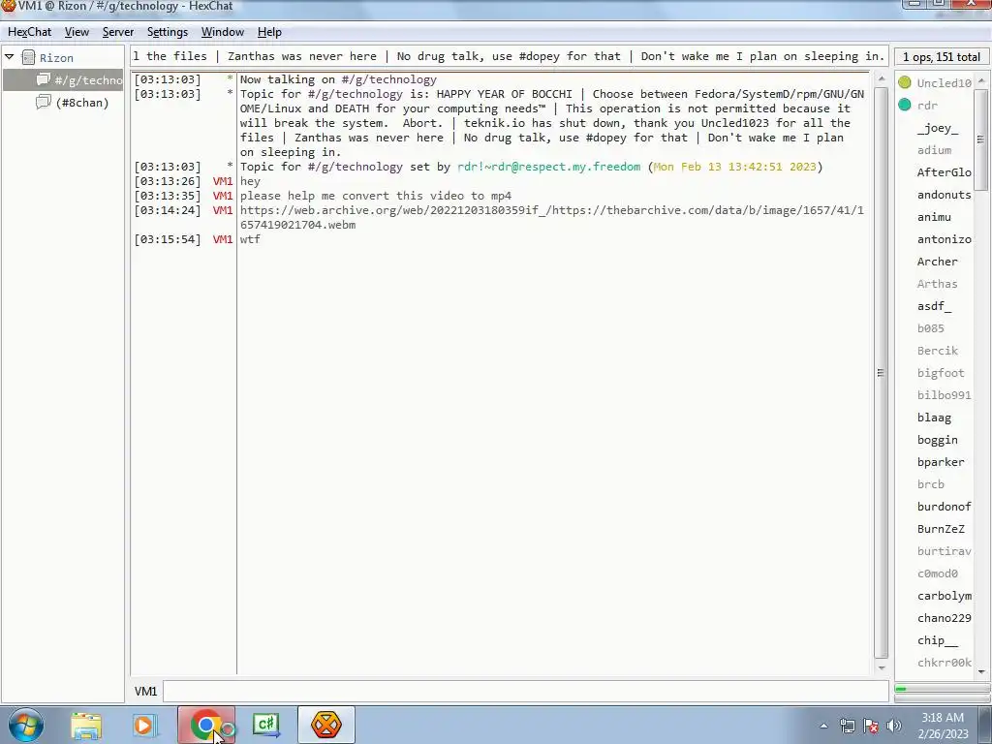Select user carbolym in the user list
992x744 pixels.
click(944, 596)
